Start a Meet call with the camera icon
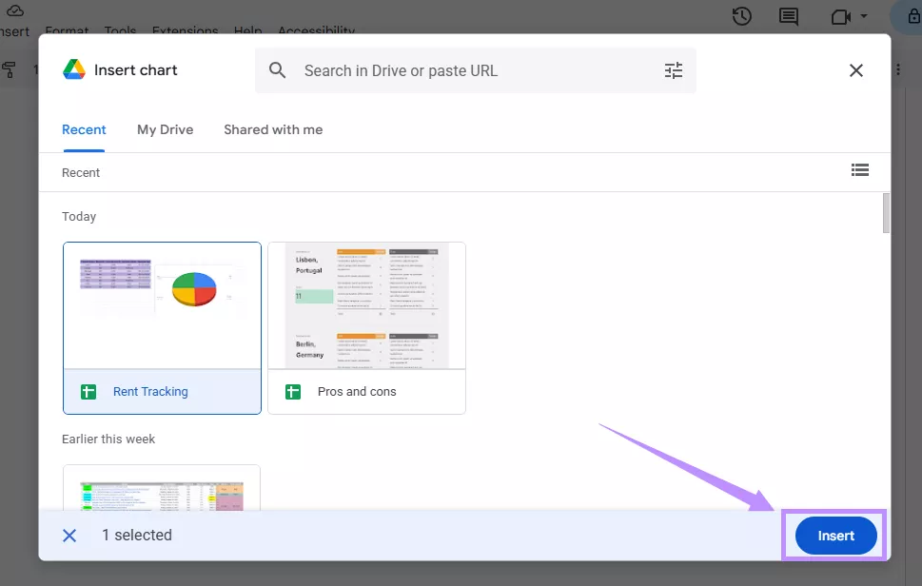Image resolution: width=922 pixels, height=586 pixels. click(841, 16)
